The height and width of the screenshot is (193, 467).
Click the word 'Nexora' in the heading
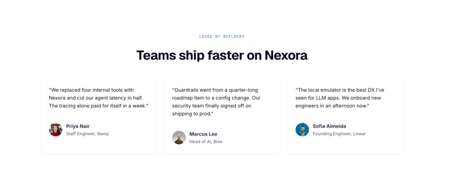(x=286, y=55)
